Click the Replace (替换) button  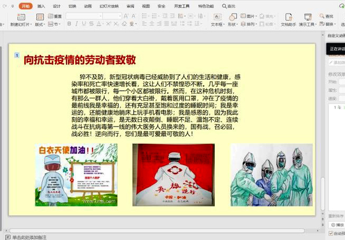[327, 24]
